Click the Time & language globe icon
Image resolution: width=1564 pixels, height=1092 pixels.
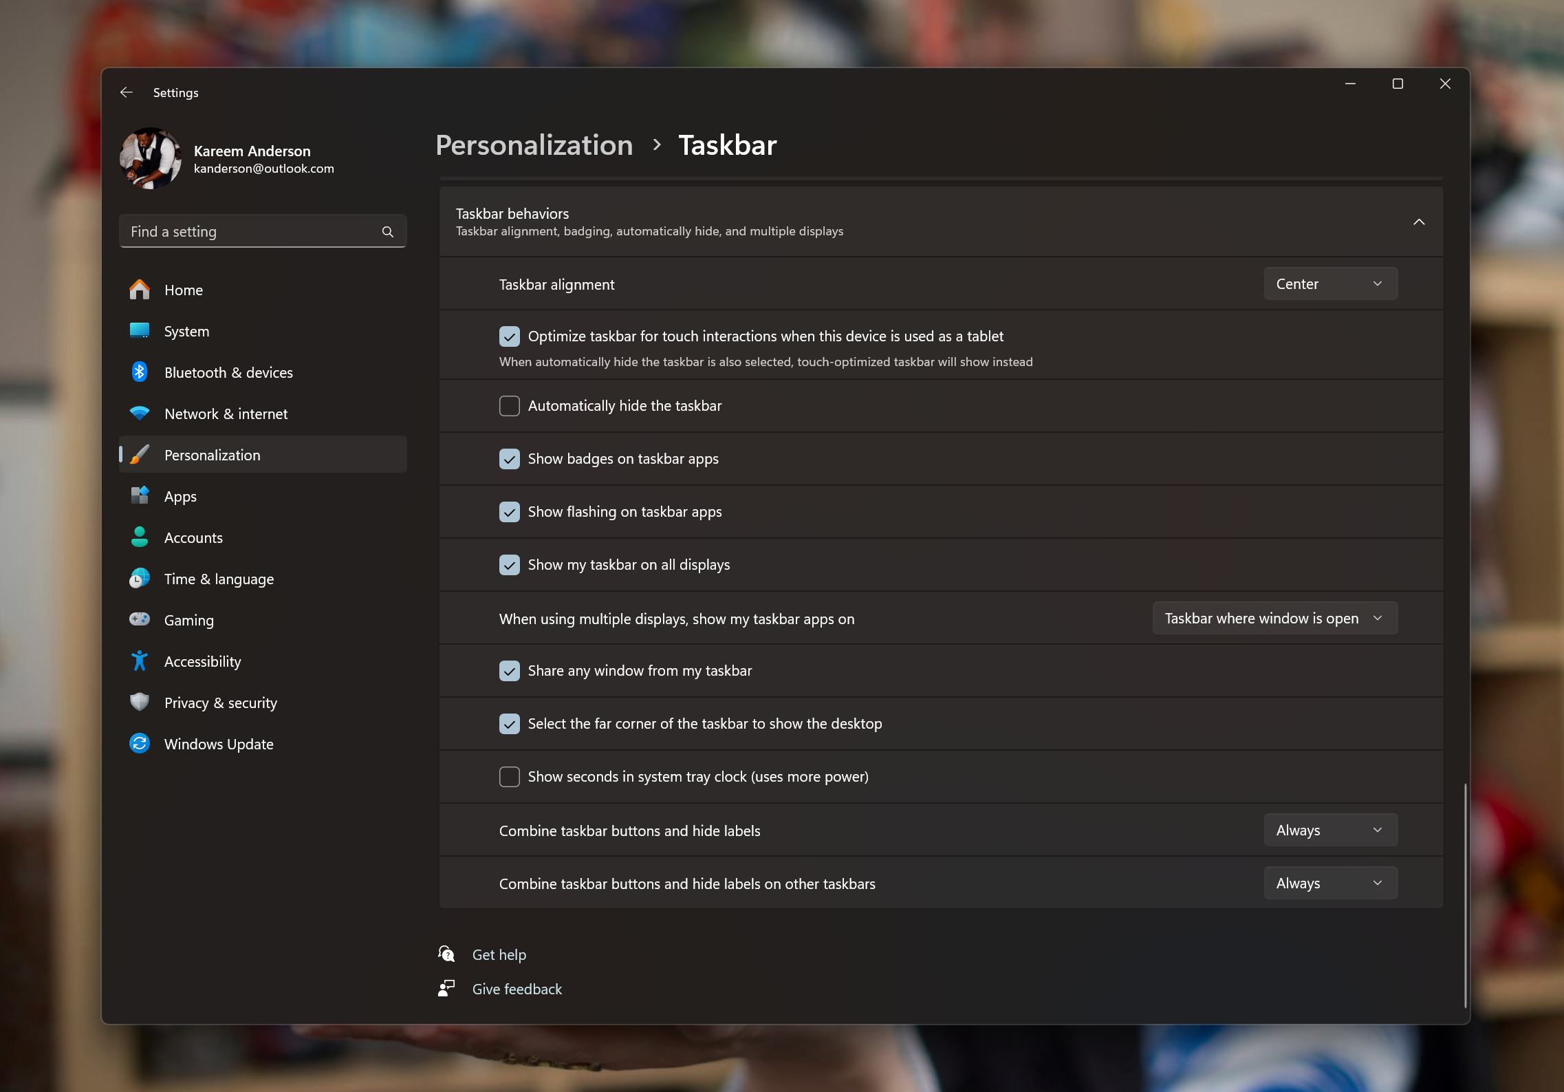[140, 579]
